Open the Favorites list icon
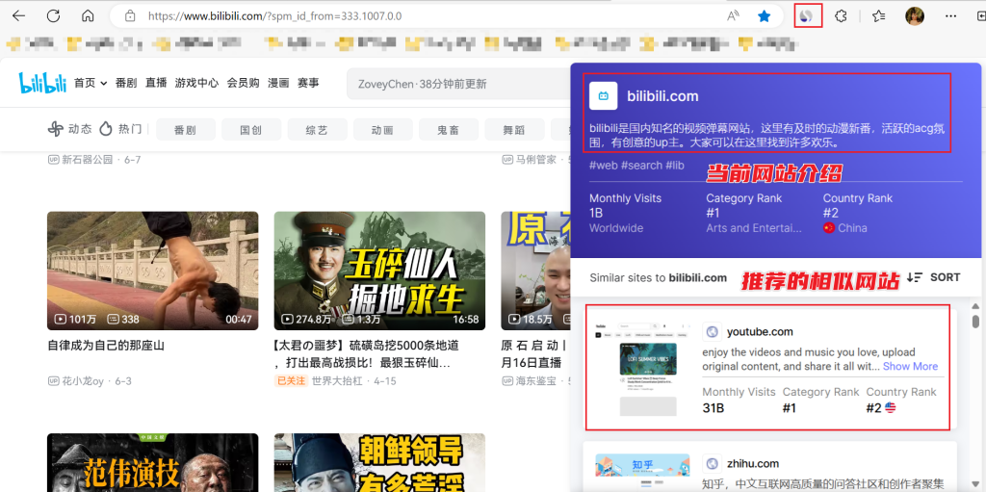This screenshot has width=986, height=492. pos(878,16)
